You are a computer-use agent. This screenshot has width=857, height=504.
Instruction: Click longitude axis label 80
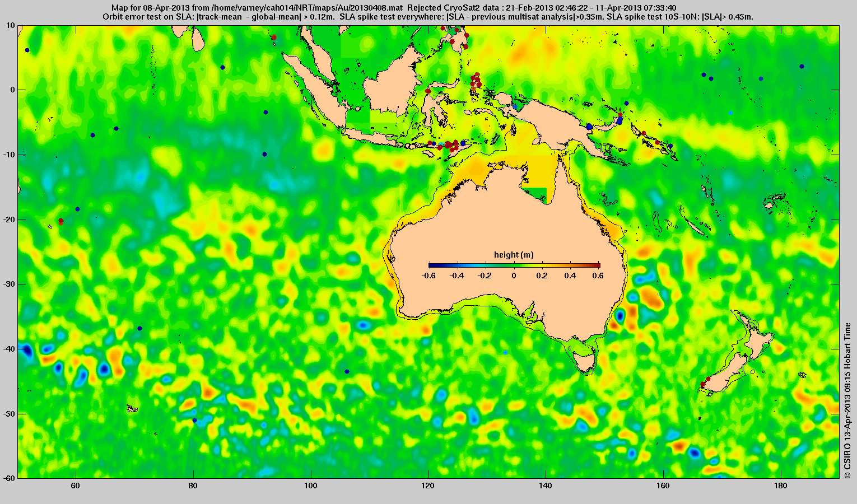193,486
